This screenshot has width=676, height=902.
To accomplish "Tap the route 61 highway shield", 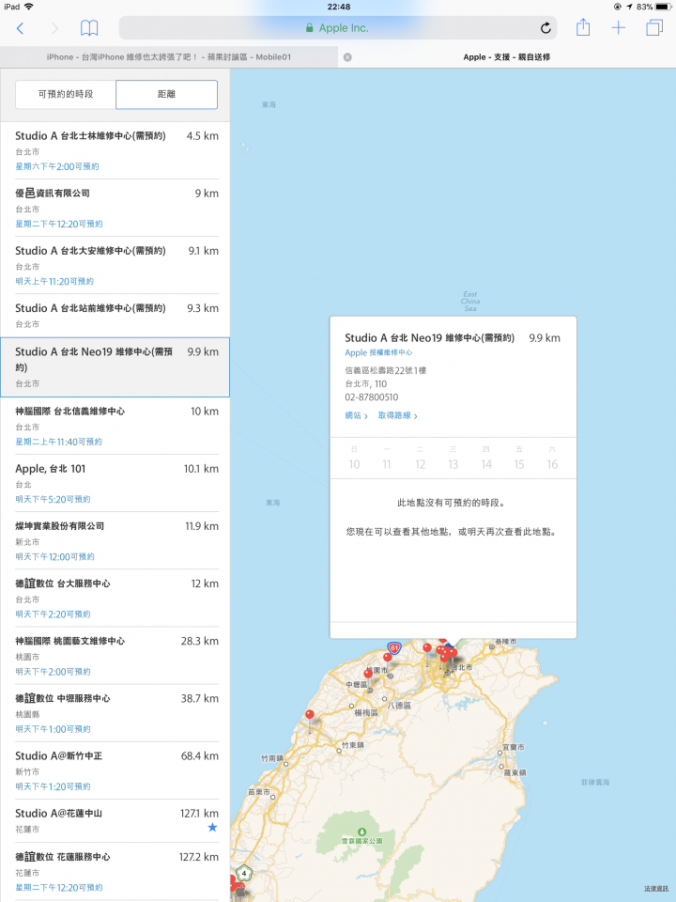I will [x=394, y=647].
